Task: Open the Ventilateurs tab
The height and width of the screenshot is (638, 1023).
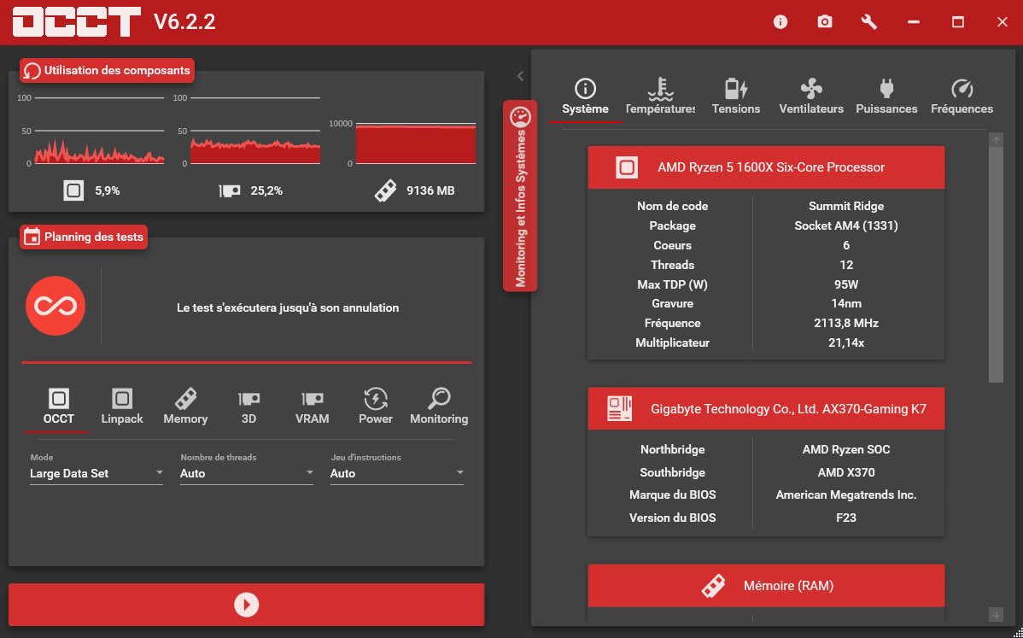Action: point(810,97)
